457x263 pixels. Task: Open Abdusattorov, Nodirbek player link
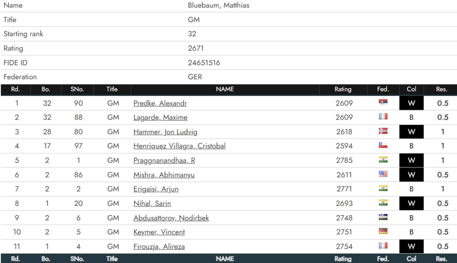[x=171, y=218]
